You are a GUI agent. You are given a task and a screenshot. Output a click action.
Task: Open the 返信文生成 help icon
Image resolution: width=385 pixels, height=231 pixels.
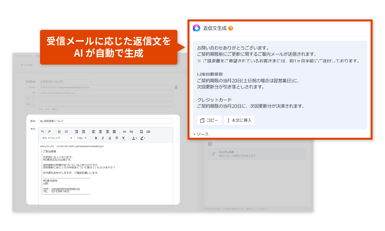[231, 28]
